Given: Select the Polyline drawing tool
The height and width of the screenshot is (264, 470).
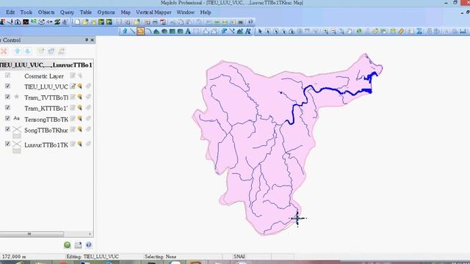Looking at the screenshot, I should pos(140,31).
